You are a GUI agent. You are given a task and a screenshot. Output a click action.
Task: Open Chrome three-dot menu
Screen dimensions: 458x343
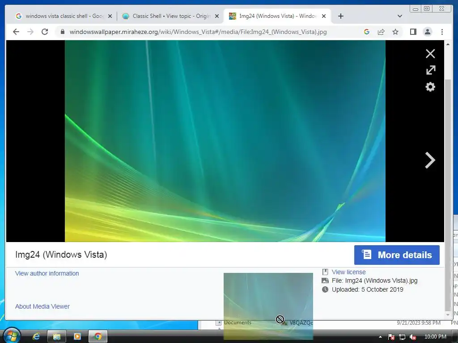click(x=442, y=32)
